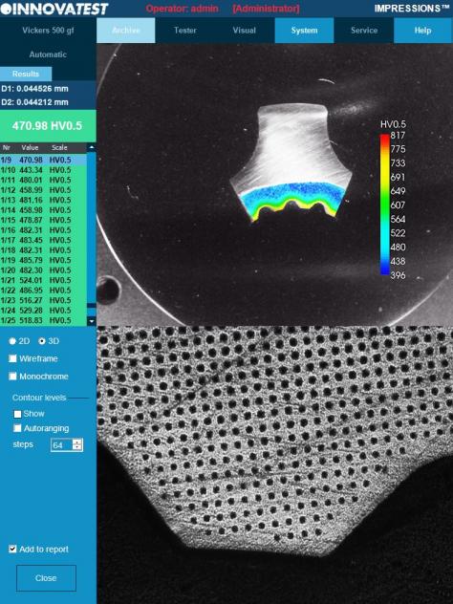Click the results list scroll-down arrow
Image resolution: width=453 pixels, height=604 pixels.
(x=92, y=321)
